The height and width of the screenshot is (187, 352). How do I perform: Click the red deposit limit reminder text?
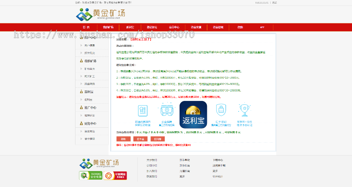(x=169, y=97)
